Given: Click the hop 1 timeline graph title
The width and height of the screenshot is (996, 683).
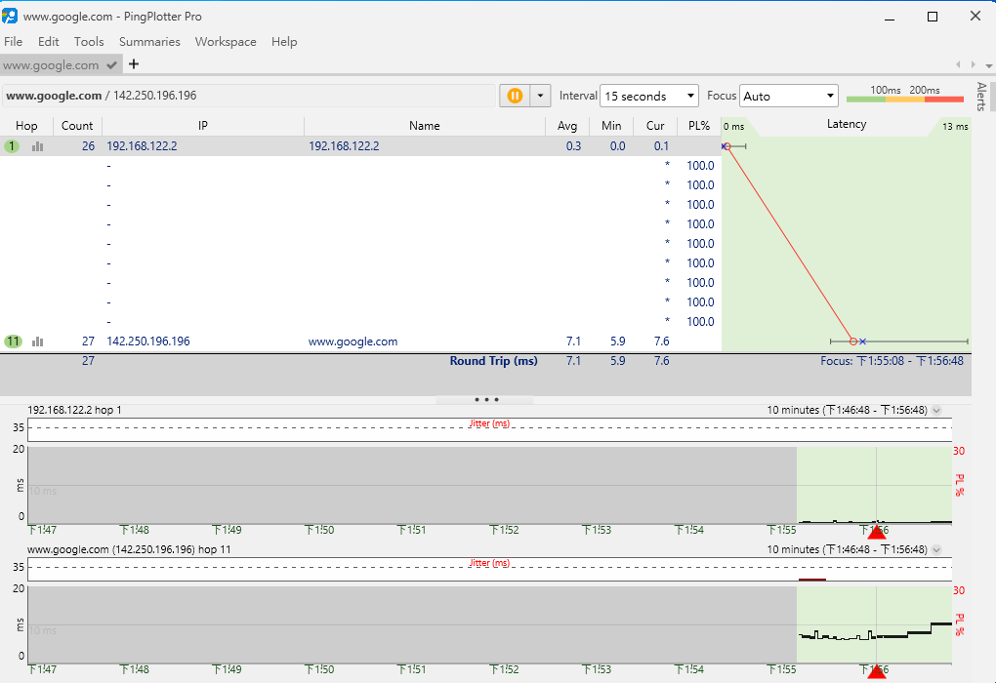Looking at the screenshot, I should tap(74, 410).
